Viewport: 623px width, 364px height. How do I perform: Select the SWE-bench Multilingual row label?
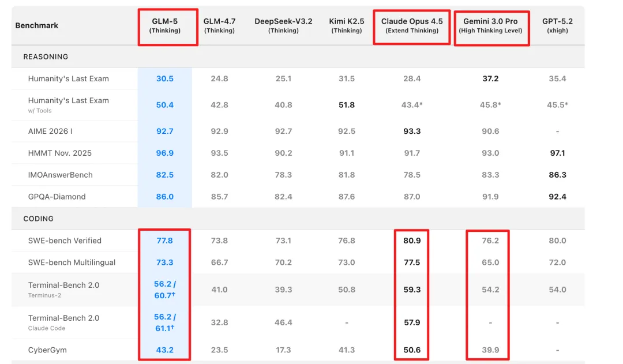pyautogui.click(x=72, y=262)
